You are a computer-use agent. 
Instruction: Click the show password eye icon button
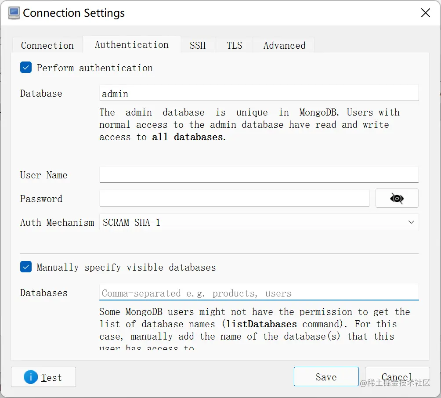point(397,198)
